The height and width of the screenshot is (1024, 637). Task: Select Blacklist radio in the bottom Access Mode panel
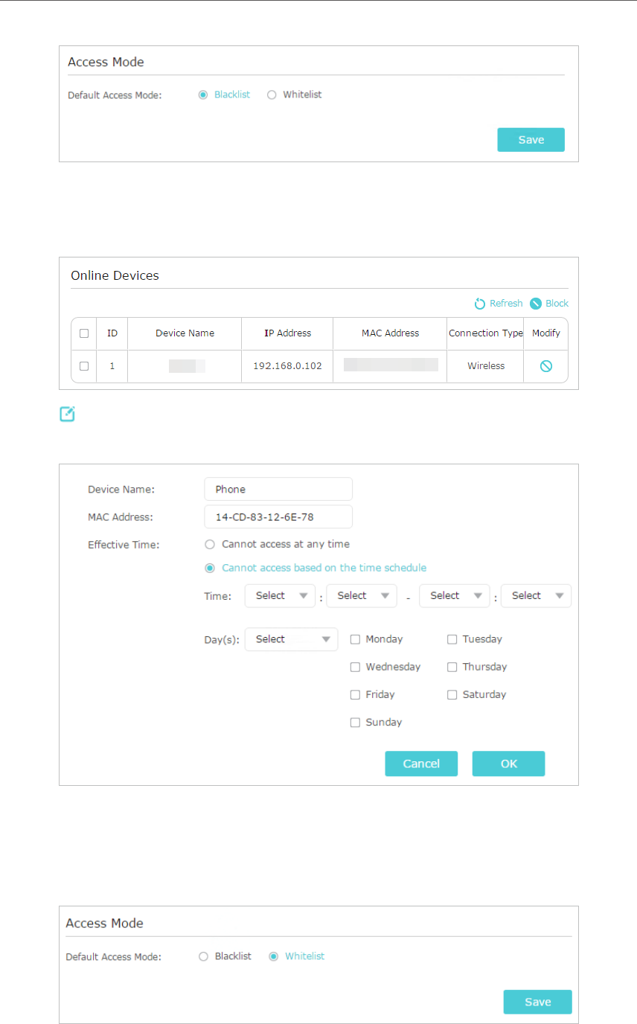point(203,956)
